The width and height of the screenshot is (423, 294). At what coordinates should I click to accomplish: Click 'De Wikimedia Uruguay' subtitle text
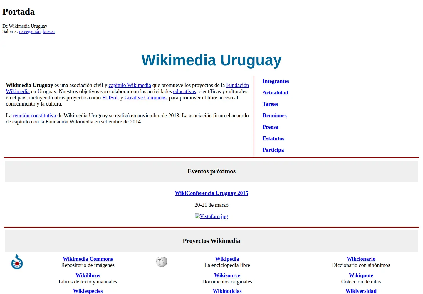click(25, 26)
